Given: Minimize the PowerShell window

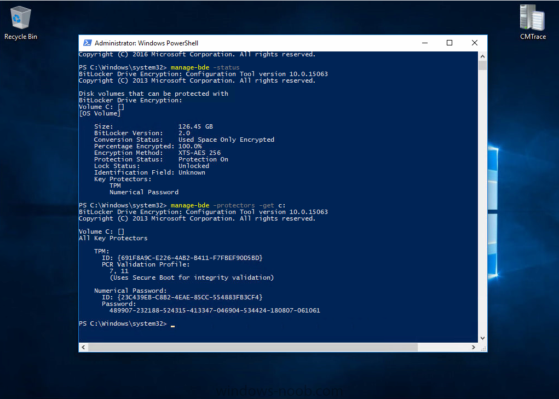Looking at the screenshot, I should [x=425, y=43].
